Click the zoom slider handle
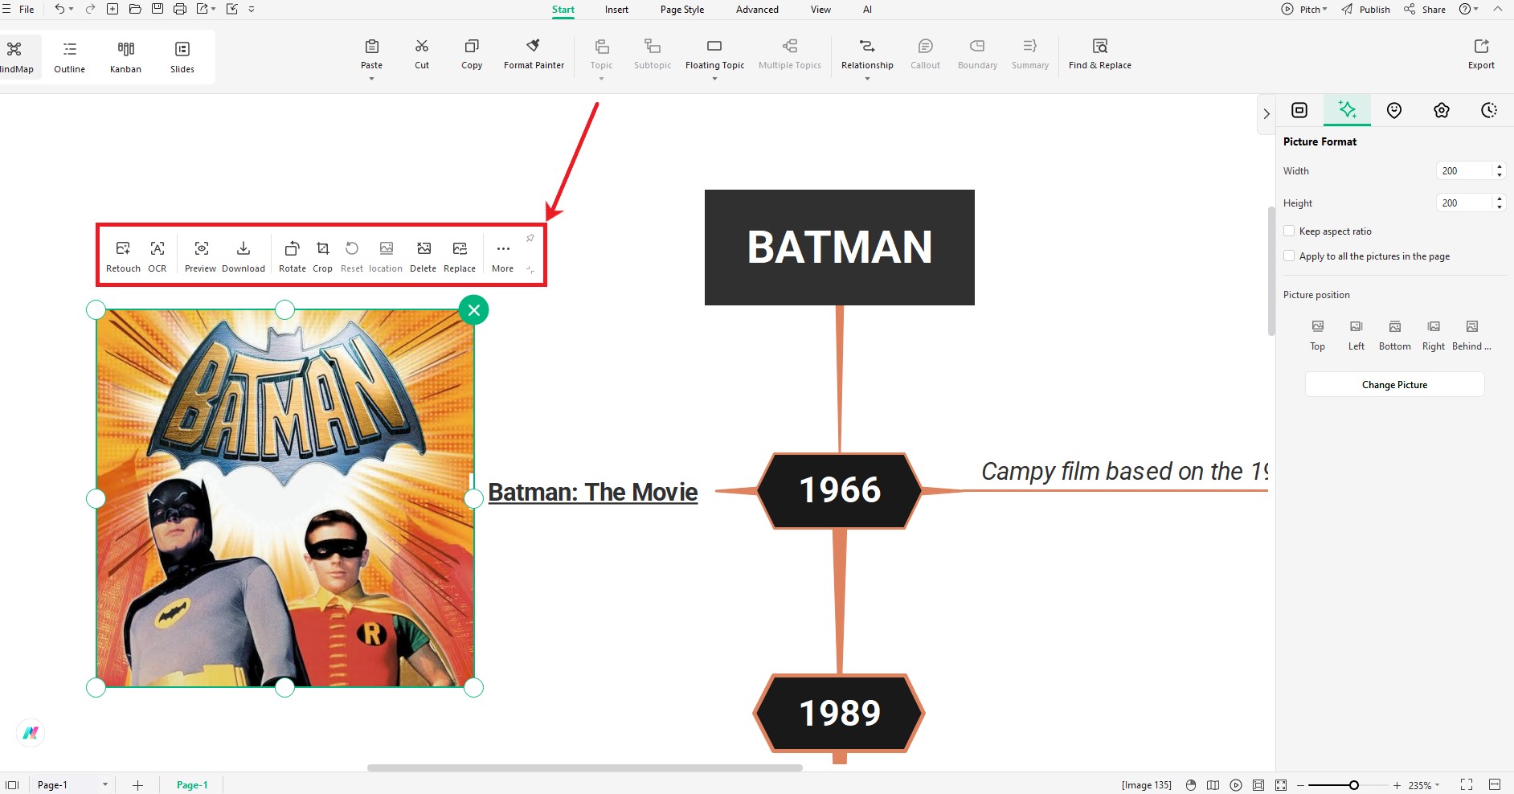This screenshot has width=1514, height=794. [1354, 785]
